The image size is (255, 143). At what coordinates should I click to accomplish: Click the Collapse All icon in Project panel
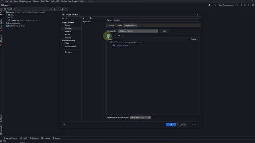coord(58,9)
